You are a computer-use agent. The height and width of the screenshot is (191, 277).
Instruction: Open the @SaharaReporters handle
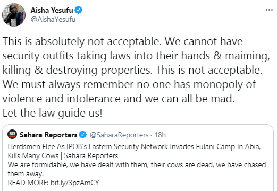pos(119,135)
